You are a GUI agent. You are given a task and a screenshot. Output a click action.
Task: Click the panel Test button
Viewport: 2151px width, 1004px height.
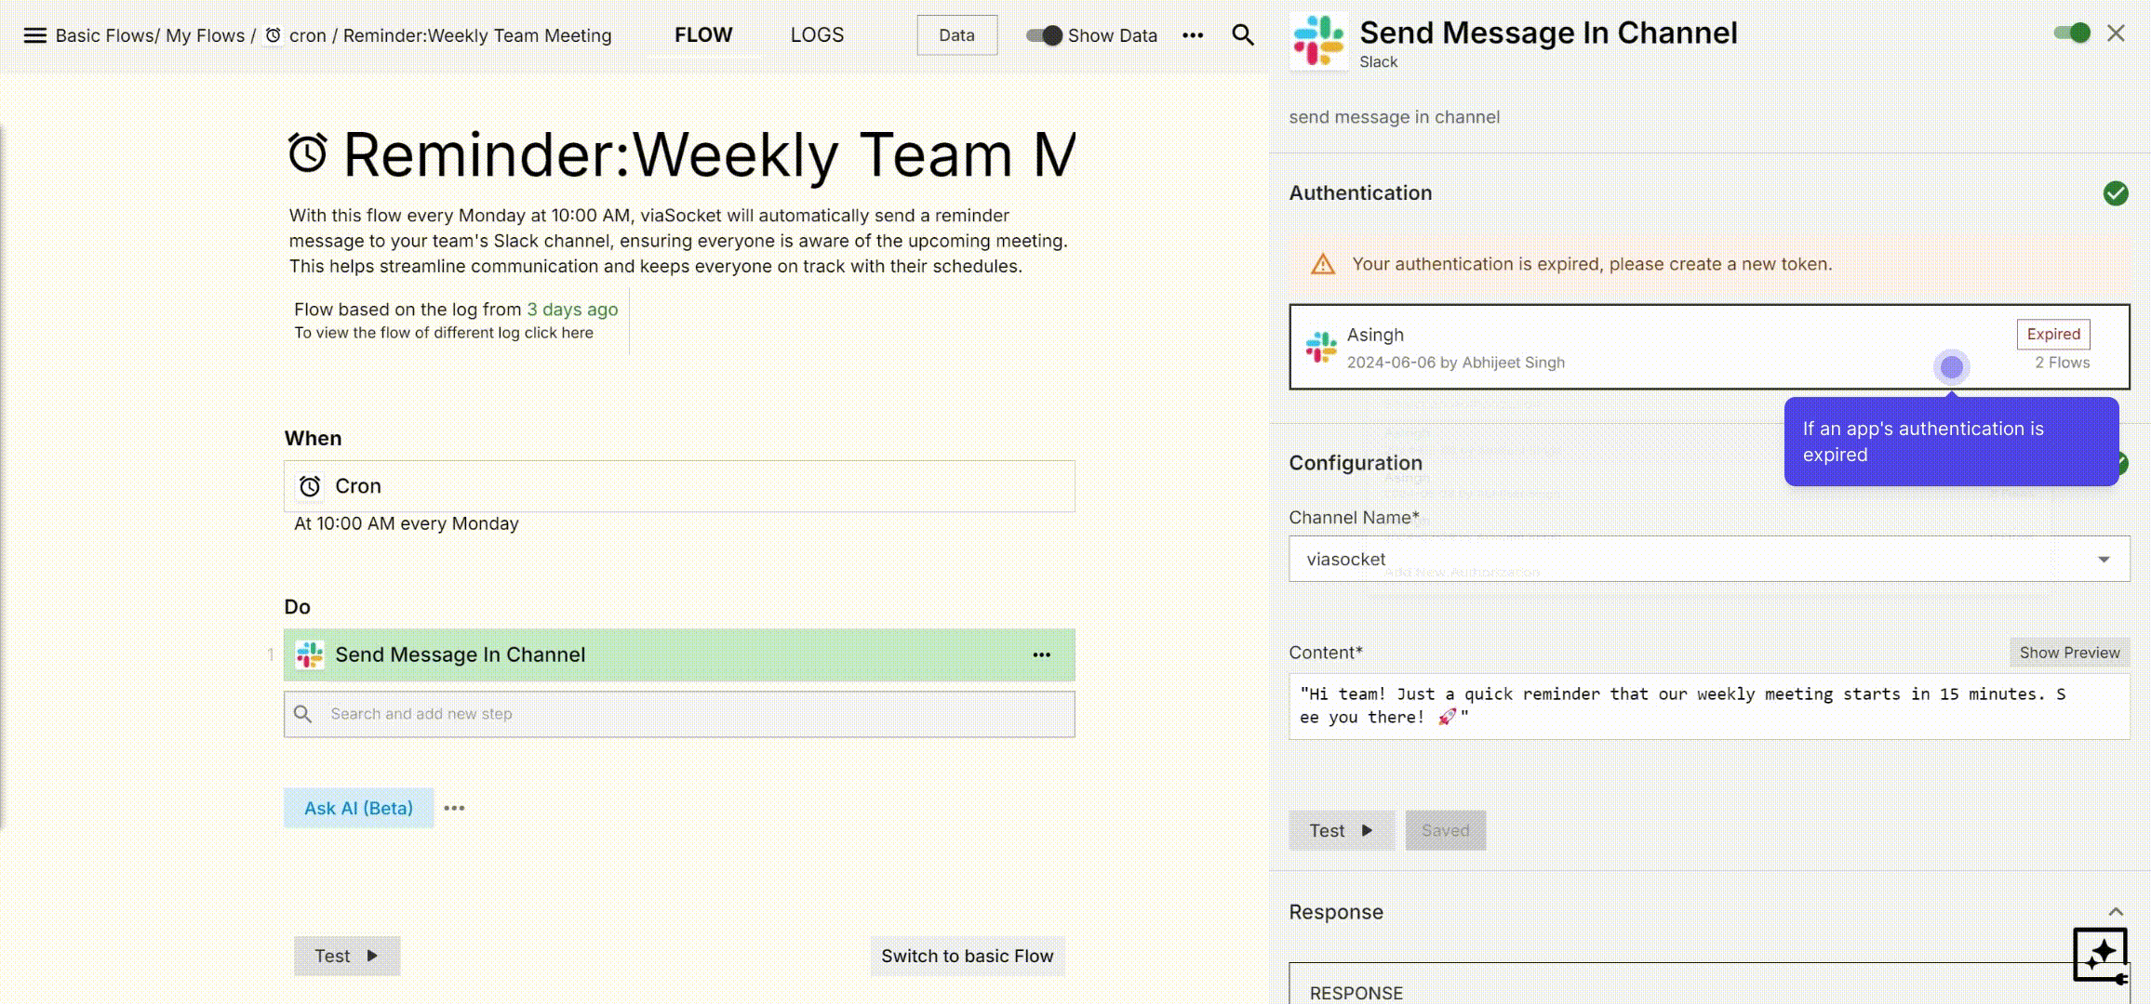pos(1341,830)
